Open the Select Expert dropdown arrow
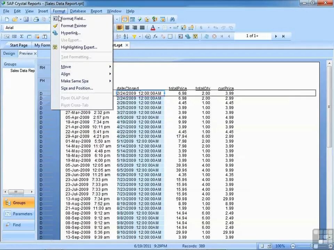The height and width of the screenshot is (250, 334). click(x=140, y=36)
